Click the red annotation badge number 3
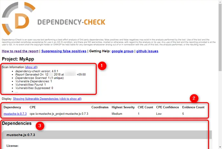The image size is (222, 149). point(40,126)
